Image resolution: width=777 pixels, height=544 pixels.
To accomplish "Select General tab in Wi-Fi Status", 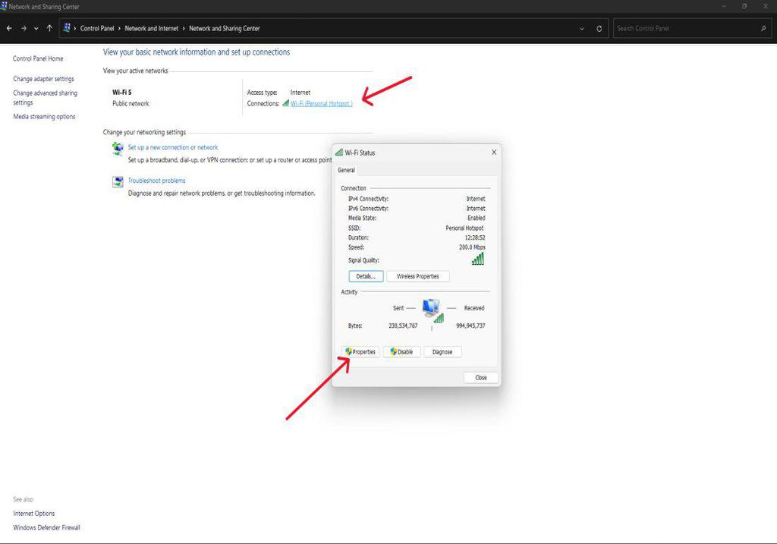I will (x=346, y=170).
